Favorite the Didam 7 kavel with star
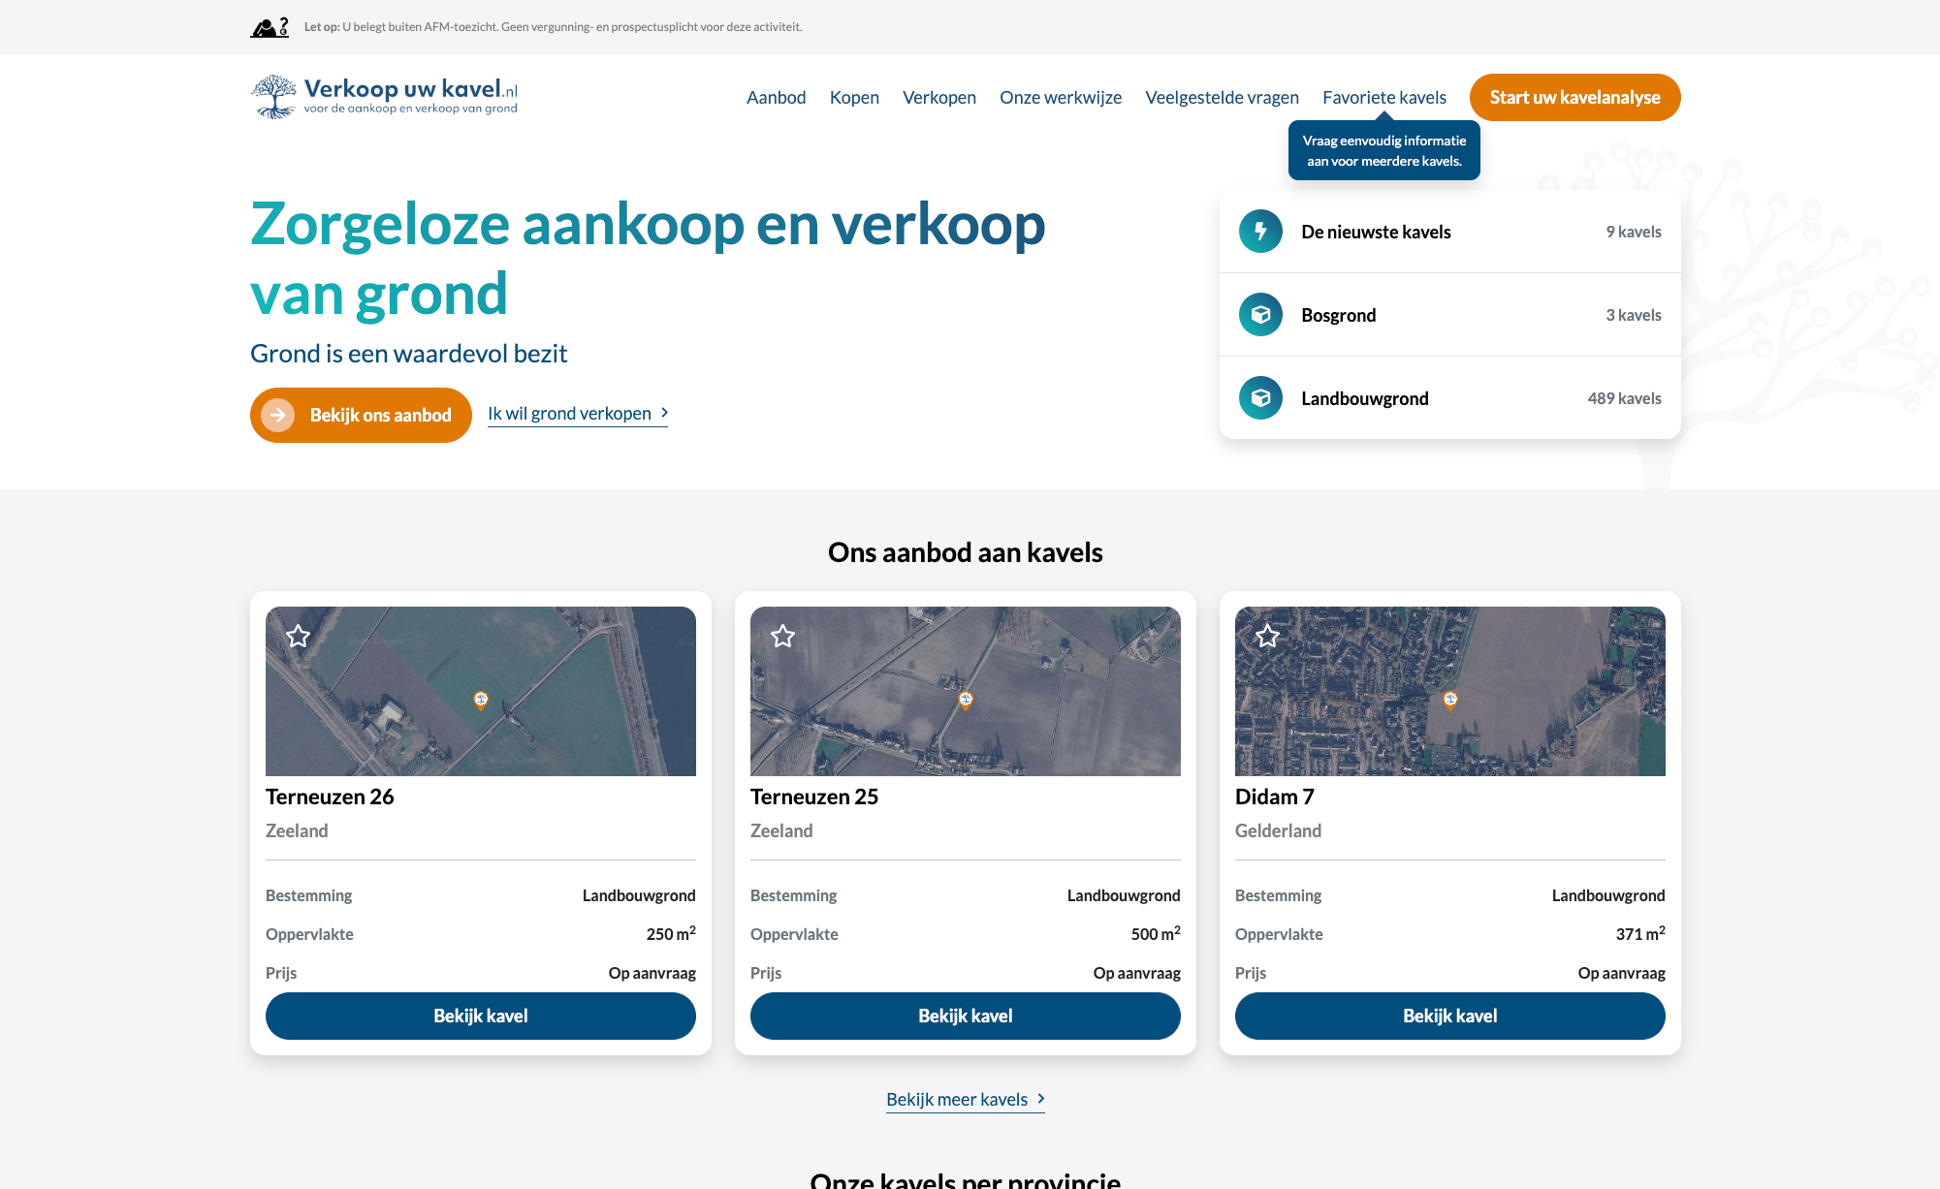This screenshot has width=1940, height=1189. click(x=1268, y=637)
